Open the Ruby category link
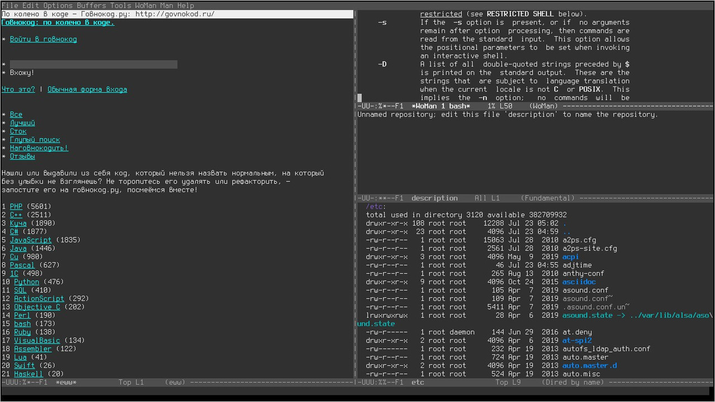The image size is (715, 402). click(x=22, y=332)
